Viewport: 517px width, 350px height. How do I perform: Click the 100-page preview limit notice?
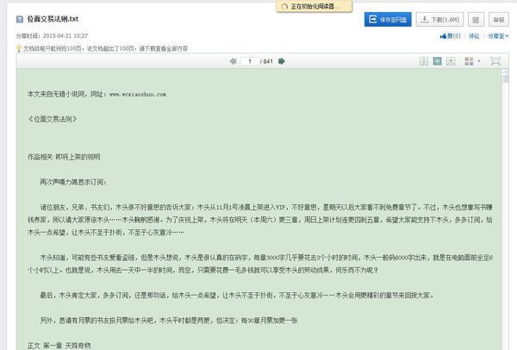105,48
